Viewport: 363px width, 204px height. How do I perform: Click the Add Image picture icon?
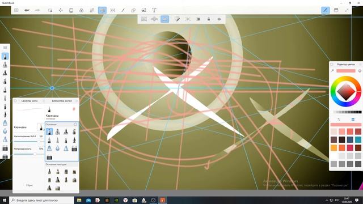tap(143, 10)
